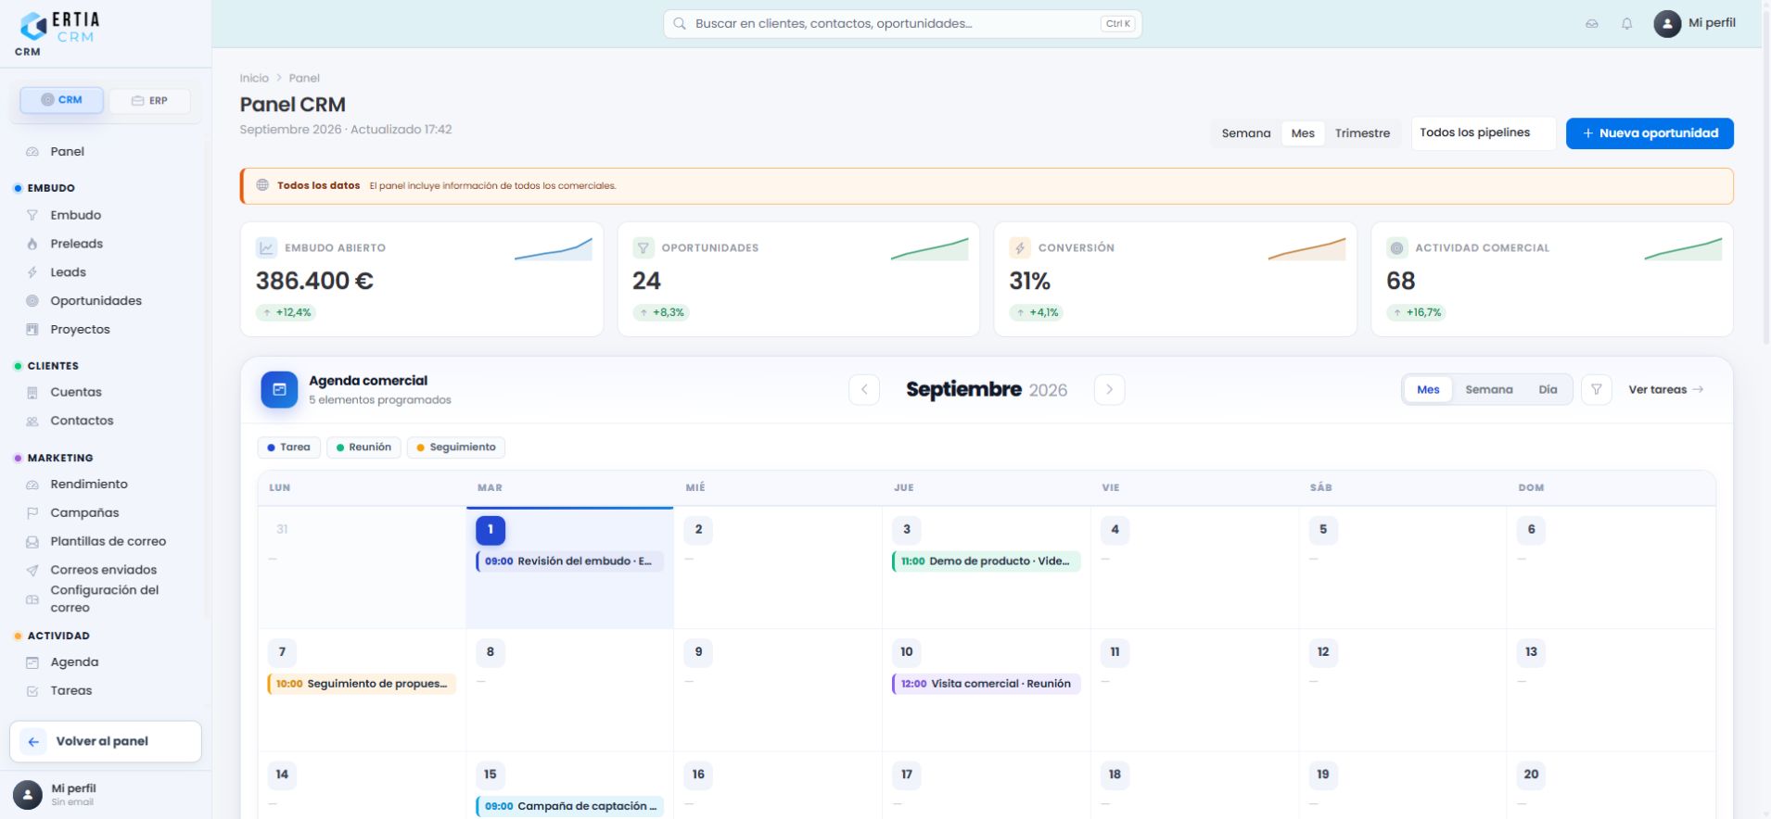Click Volver al panel button
The height and width of the screenshot is (819, 1771).
click(x=106, y=742)
